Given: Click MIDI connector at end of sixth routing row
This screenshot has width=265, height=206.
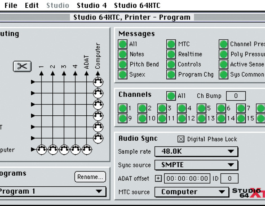Looking at the screenshot, I should pos(98,138).
